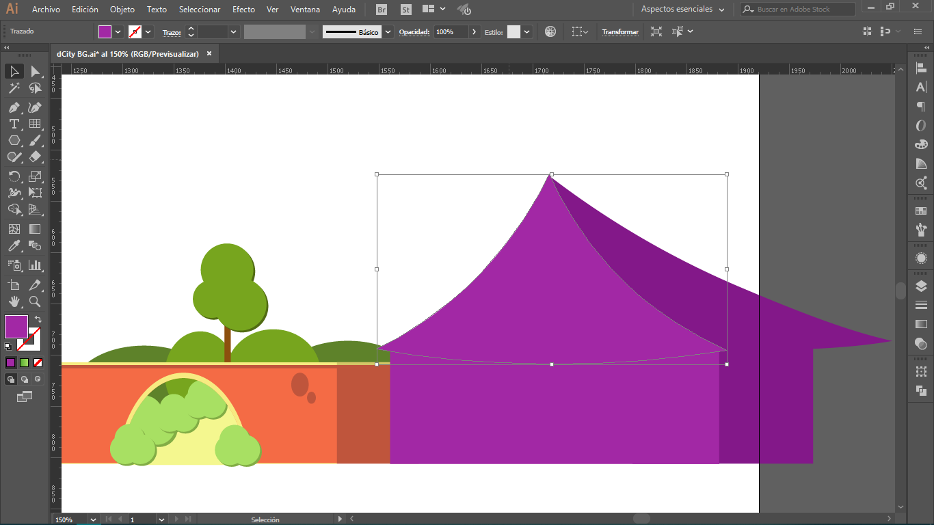This screenshot has width=934, height=525.
Task: Select the Shaper tool
Action: coord(14,157)
